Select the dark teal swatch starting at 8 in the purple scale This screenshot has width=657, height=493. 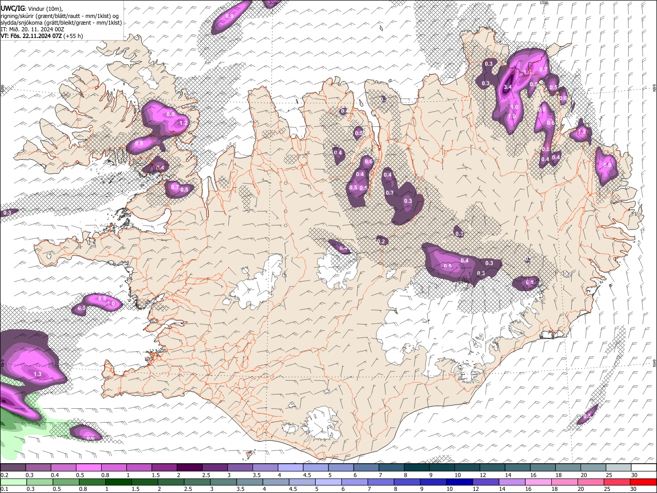(x=416, y=467)
